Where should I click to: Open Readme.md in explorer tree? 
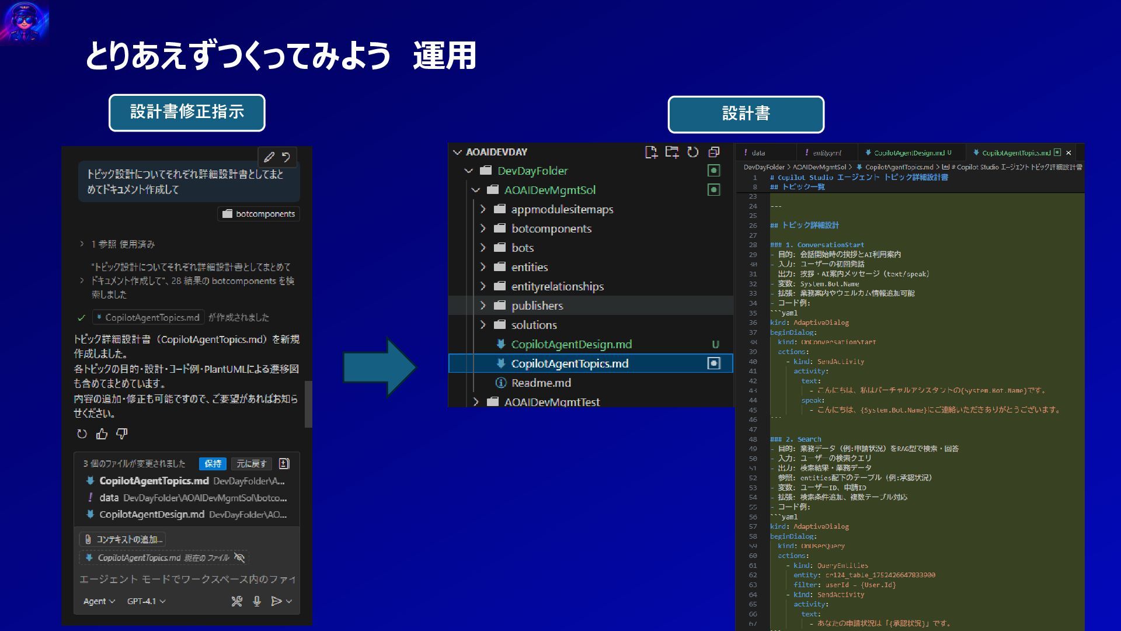[x=590, y=383]
